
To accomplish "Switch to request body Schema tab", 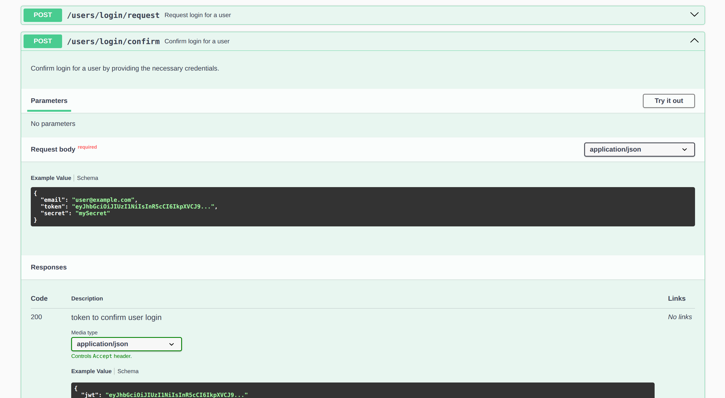I will pos(88,178).
